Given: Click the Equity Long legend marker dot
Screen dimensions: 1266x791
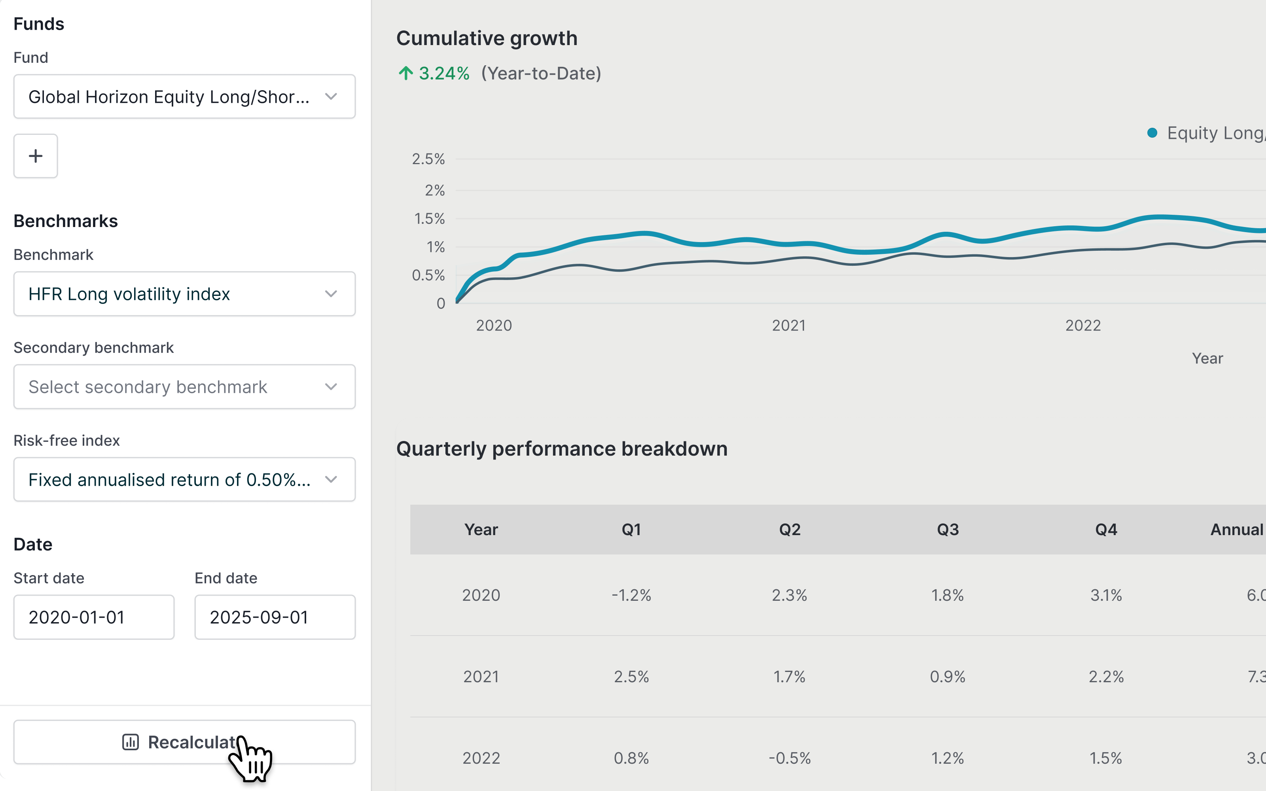Looking at the screenshot, I should (x=1152, y=133).
